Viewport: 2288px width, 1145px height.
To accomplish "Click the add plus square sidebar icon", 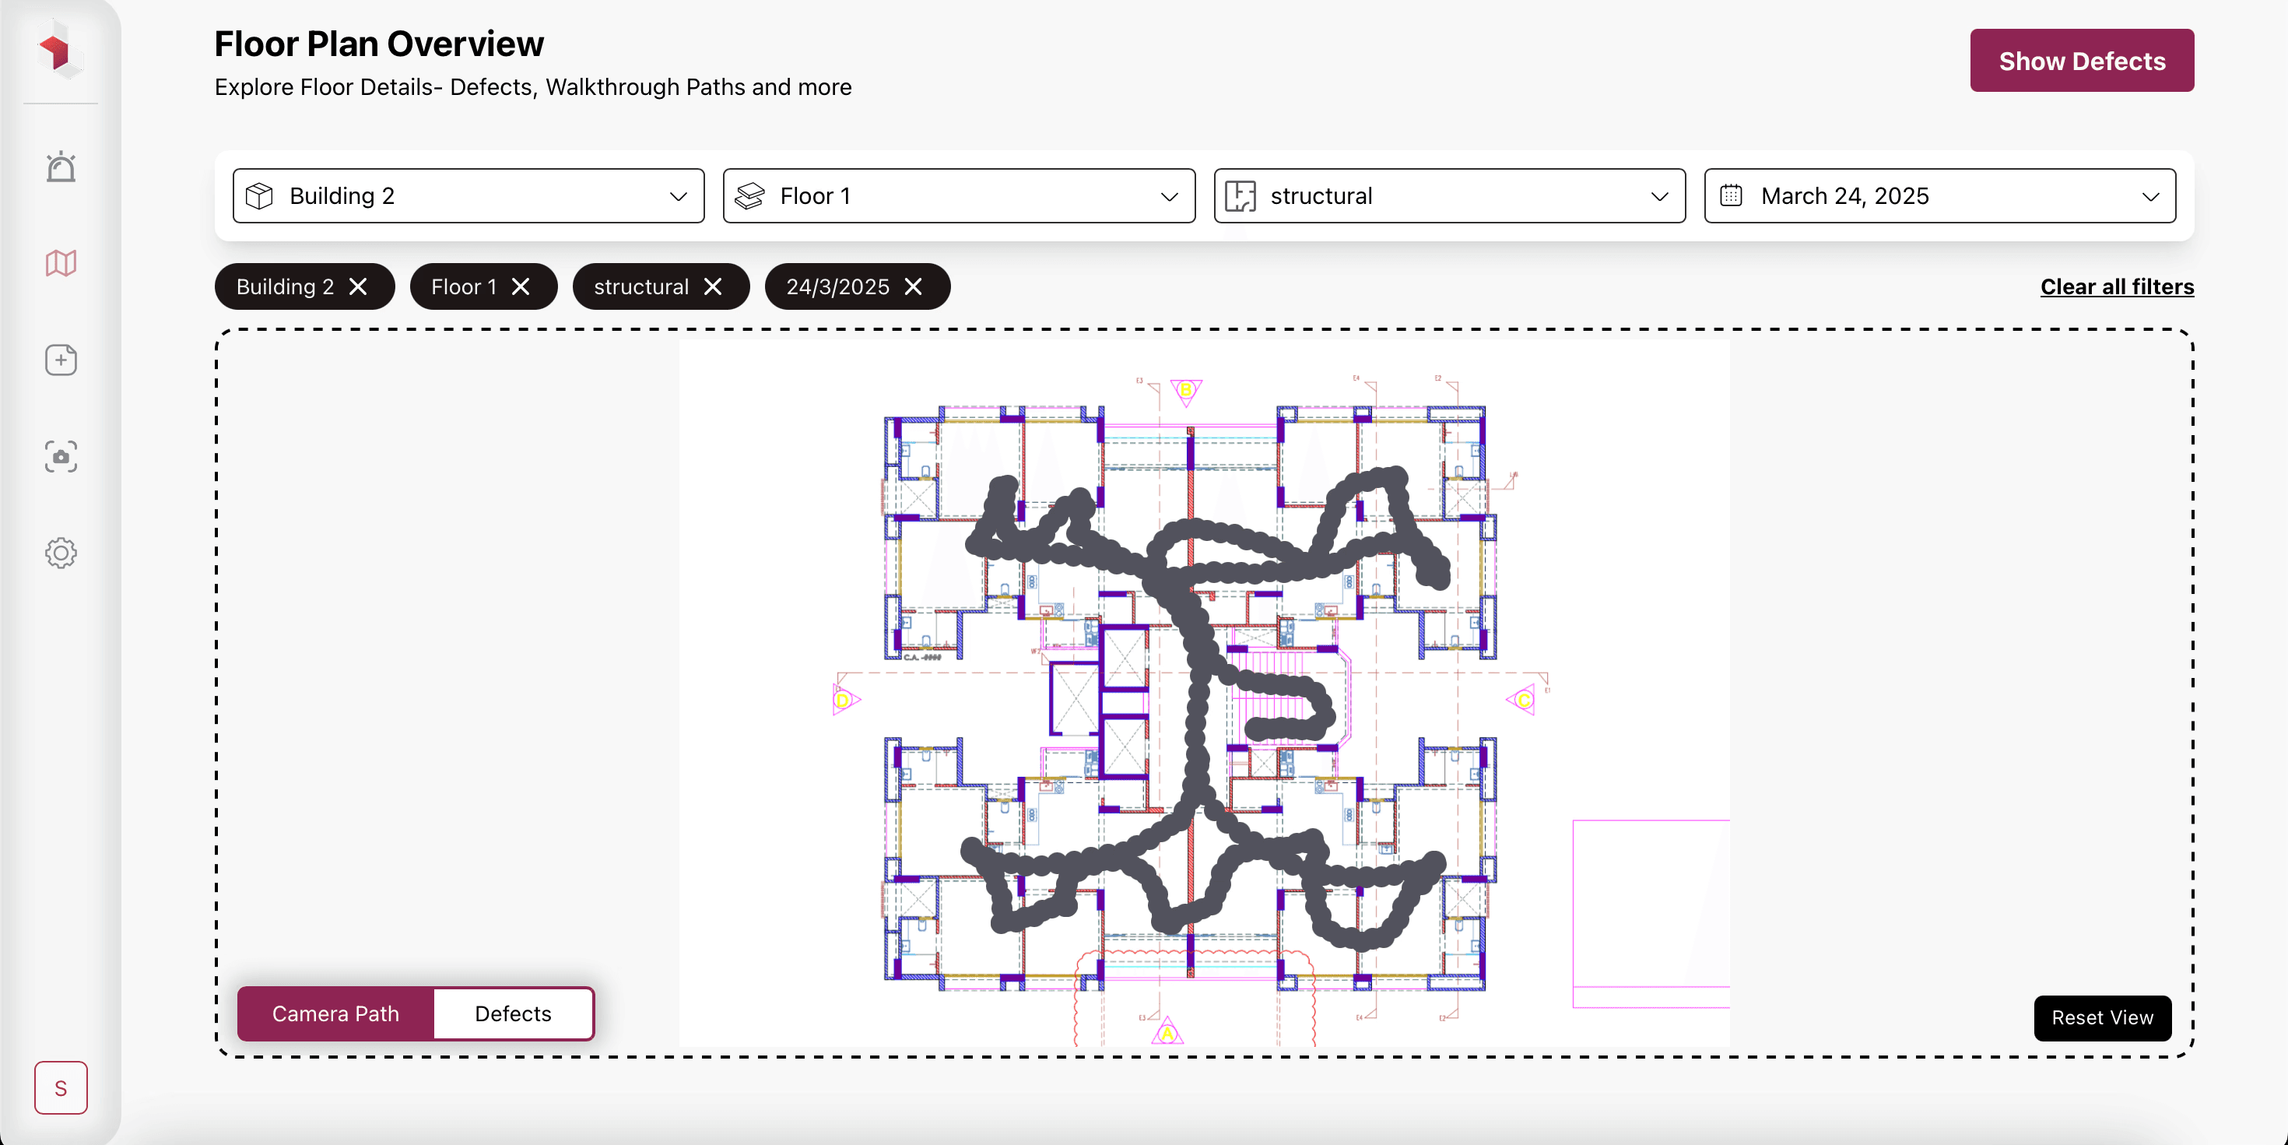I will [61, 360].
